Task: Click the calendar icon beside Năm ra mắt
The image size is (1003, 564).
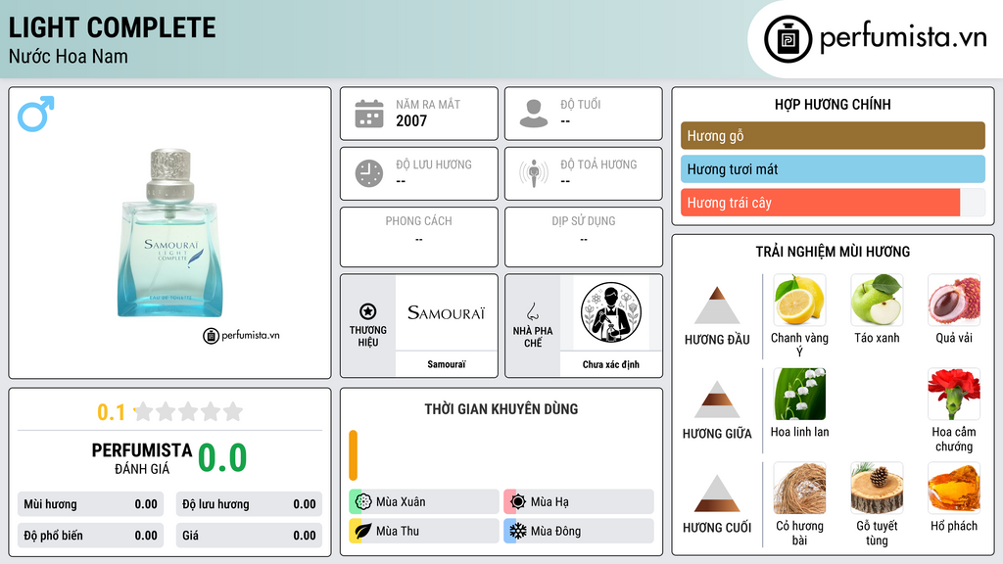Action: tap(369, 114)
